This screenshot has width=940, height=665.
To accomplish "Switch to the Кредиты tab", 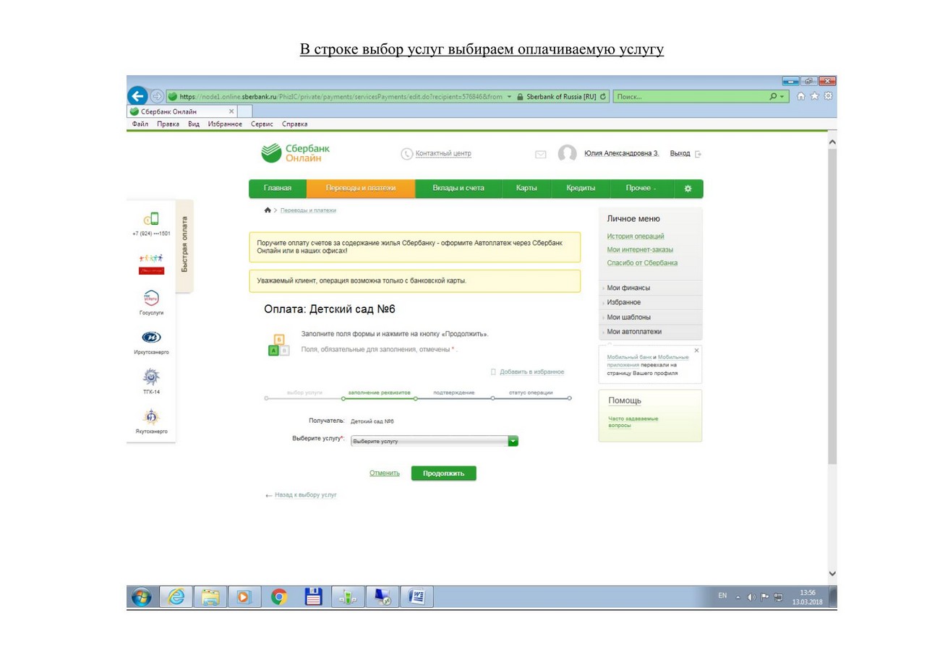I will point(581,189).
